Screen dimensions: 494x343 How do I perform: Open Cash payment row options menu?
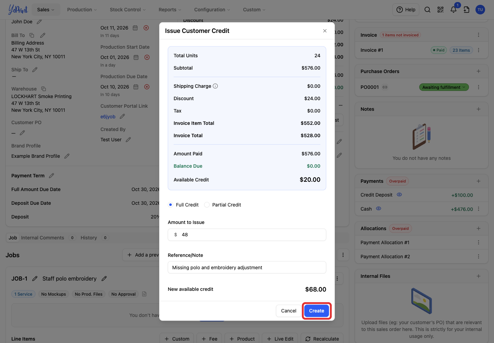479,209
